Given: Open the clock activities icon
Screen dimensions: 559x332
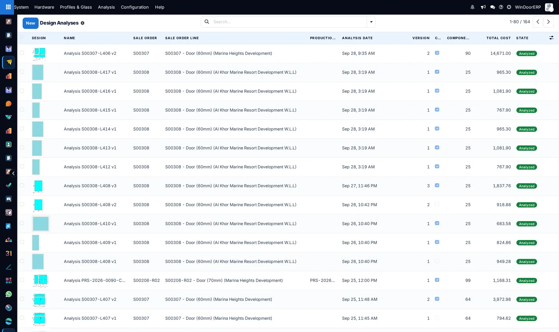Looking at the screenshot, I should (x=509, y=7).
